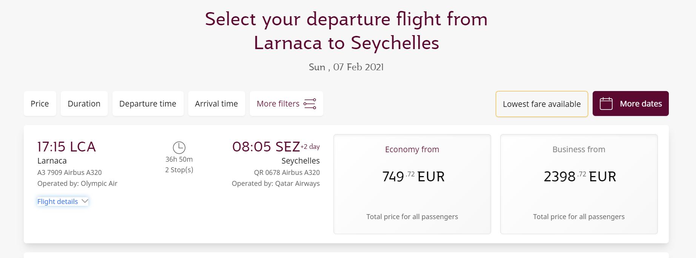Expand the Flight details chevron
696x258 pixels.
85,201
